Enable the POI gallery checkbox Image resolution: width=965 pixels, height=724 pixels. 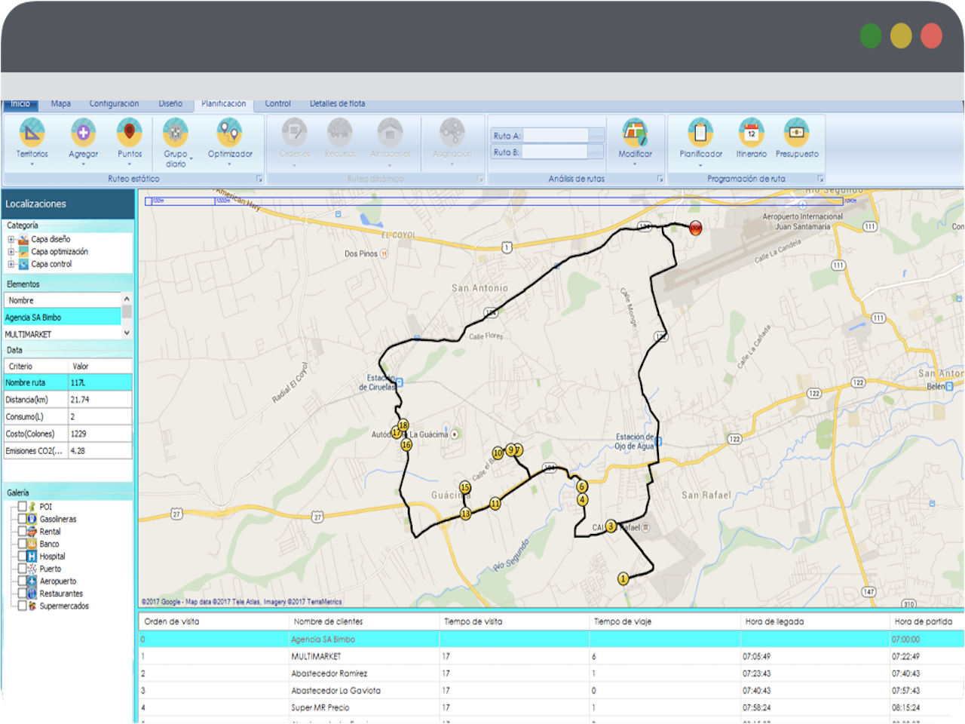coord(22,507)
